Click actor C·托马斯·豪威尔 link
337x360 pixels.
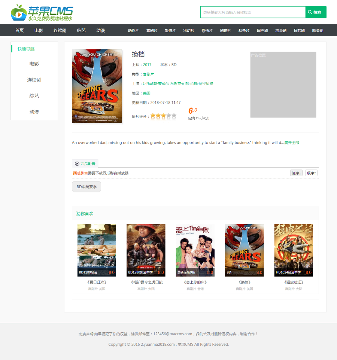coord(156,83)
